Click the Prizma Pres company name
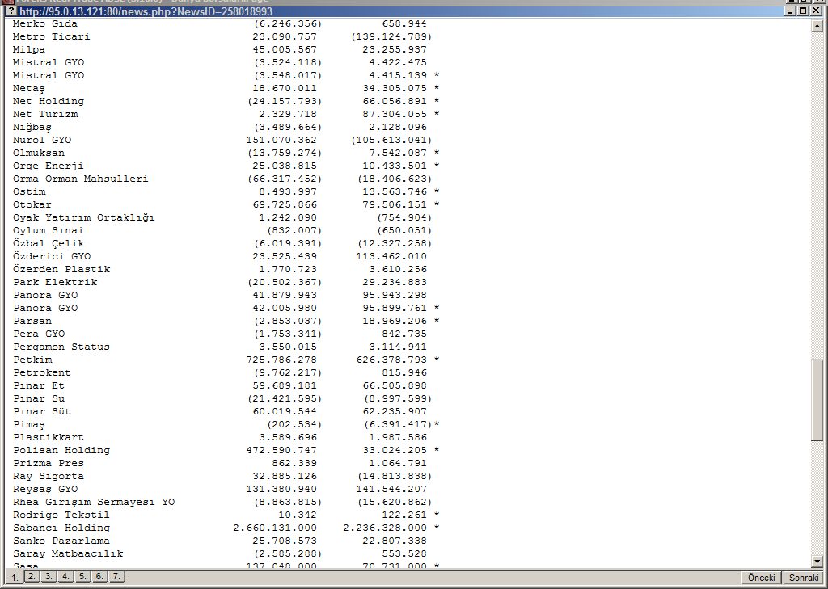This screenshot has width=828, height=589. pos(48,464)
